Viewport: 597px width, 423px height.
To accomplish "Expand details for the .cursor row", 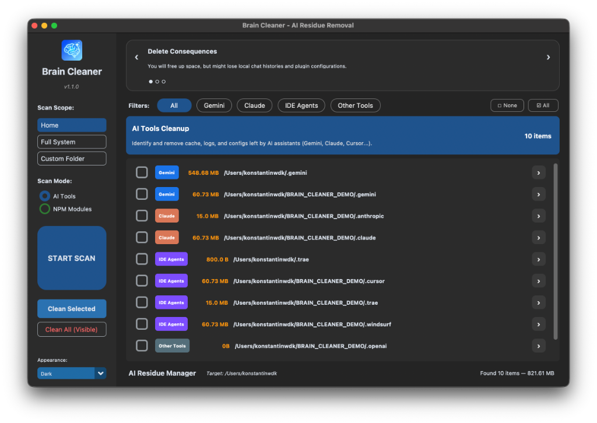I will point(538,280).
